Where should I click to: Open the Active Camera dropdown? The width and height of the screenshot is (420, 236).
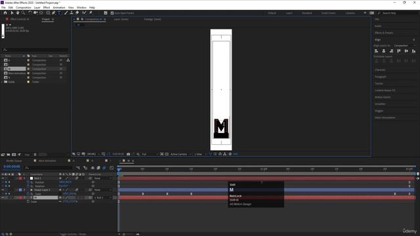(x=180, y=154)
